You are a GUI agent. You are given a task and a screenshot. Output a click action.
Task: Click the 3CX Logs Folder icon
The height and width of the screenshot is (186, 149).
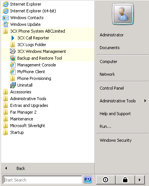tap(12, 45)
